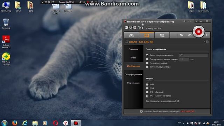Click the window-select icon on the recording bar

tap(46, 2)
